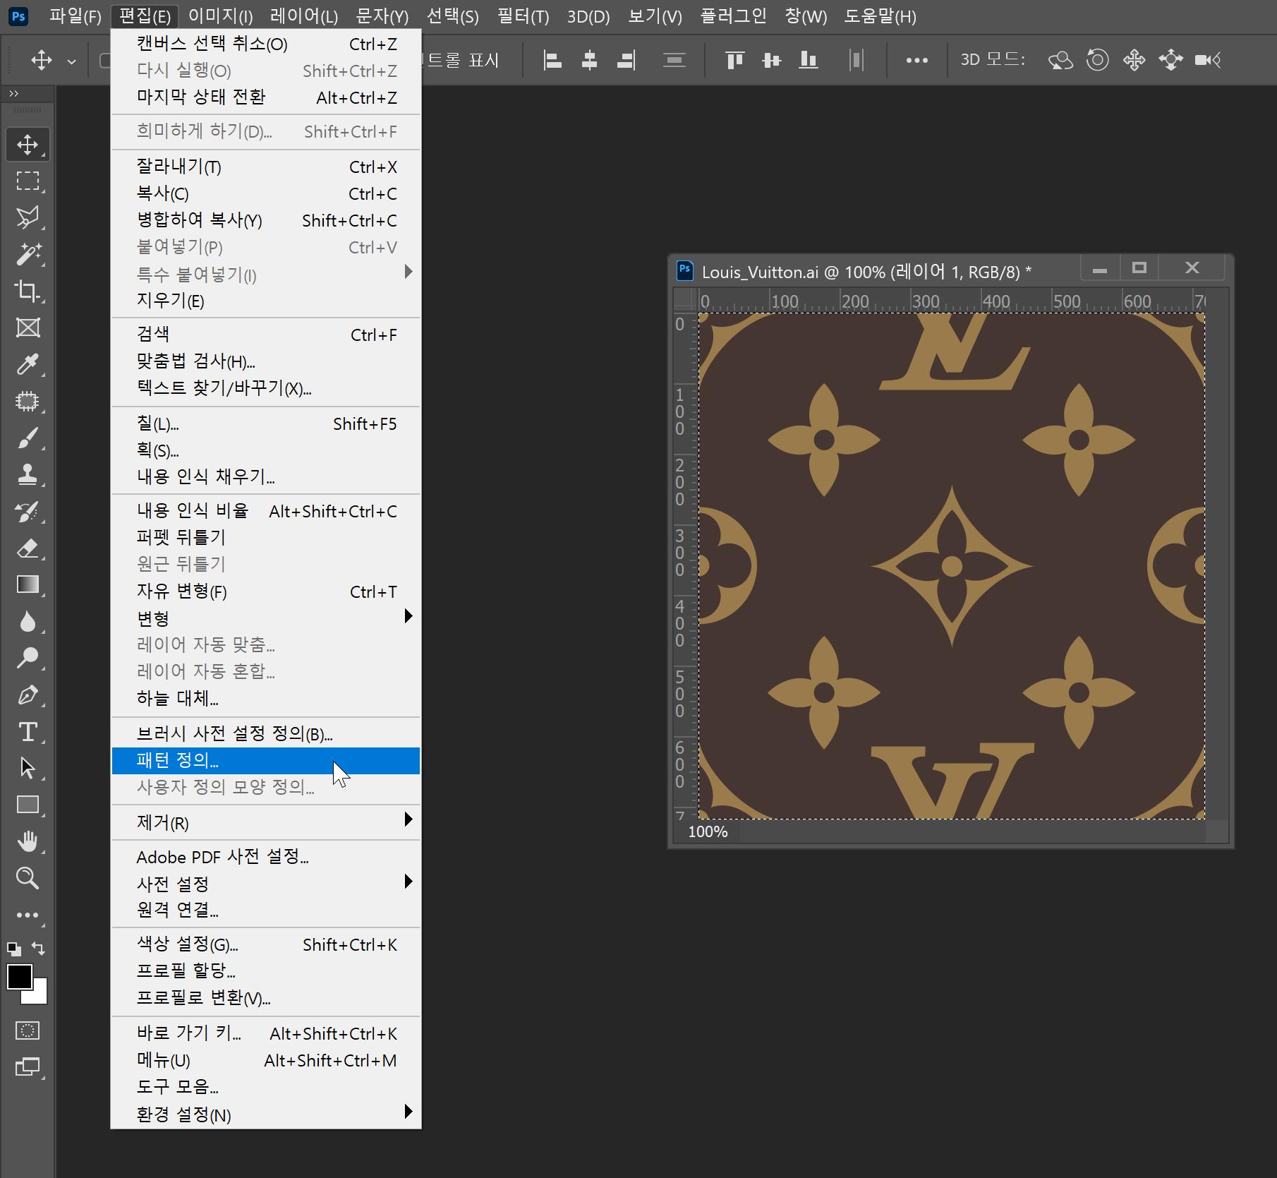Select the Gradient tool
Screen dimensions: 1277x1178
click(28, 585)
